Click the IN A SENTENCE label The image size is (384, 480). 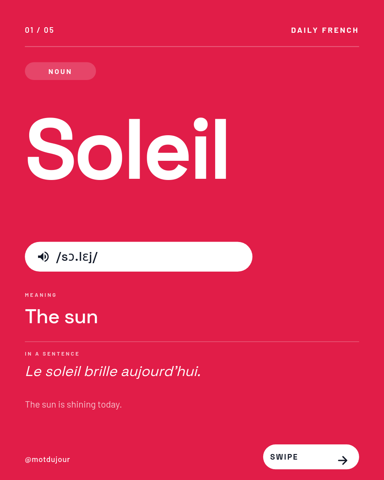pyautogui.click(x=52, y=354)
